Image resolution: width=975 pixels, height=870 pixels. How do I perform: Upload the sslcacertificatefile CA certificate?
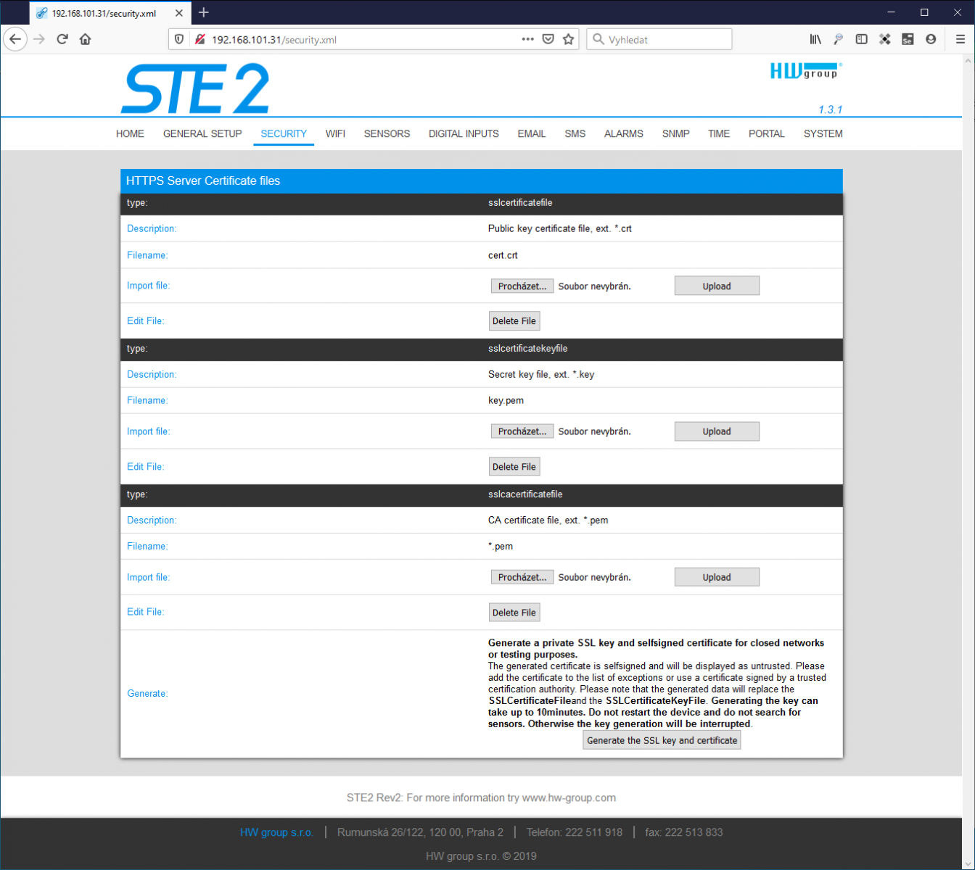pyautogui.click(x=717, y=577)
